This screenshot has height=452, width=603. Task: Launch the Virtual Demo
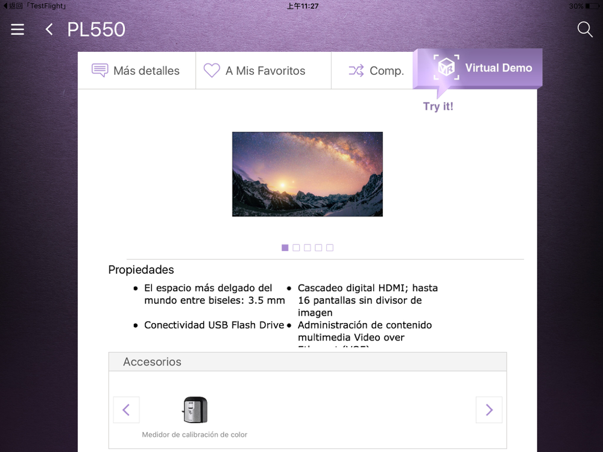[x=478, y=68]
